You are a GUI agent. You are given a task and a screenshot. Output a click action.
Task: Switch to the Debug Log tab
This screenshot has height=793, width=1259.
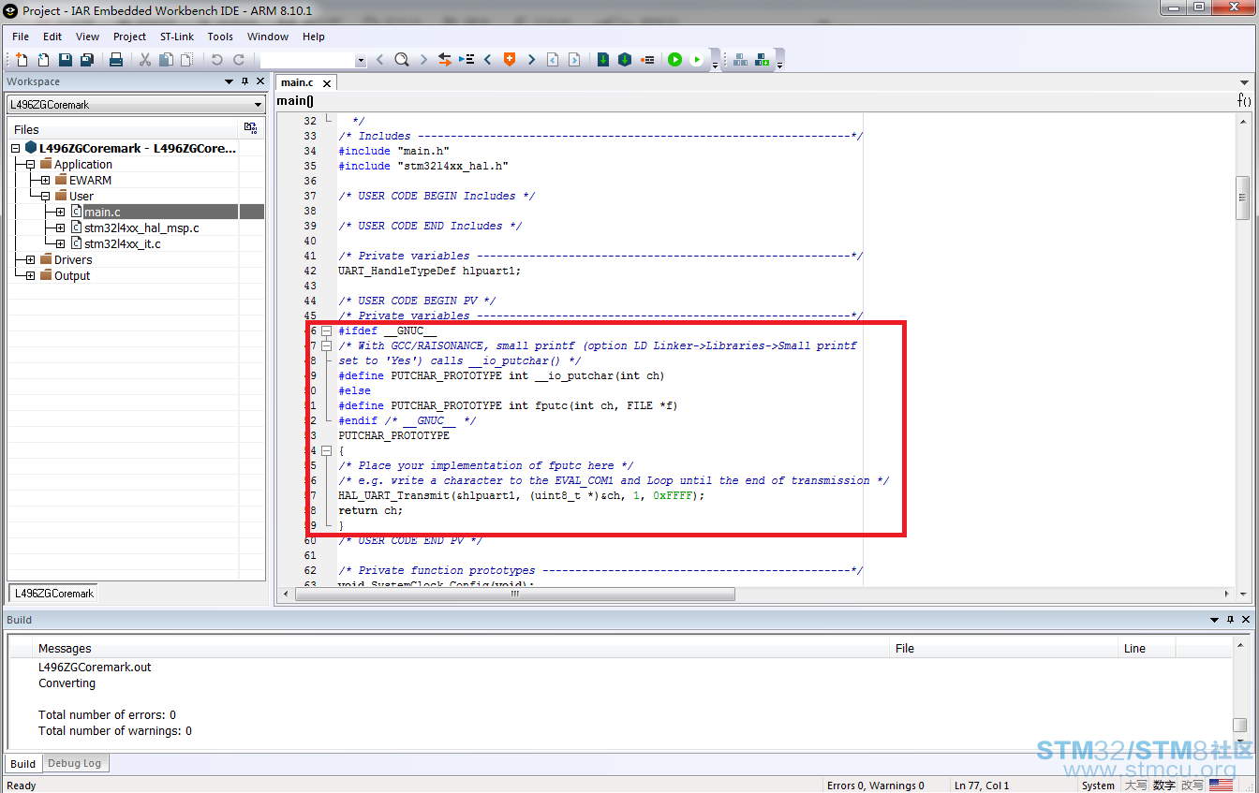(x=75, y=763)
